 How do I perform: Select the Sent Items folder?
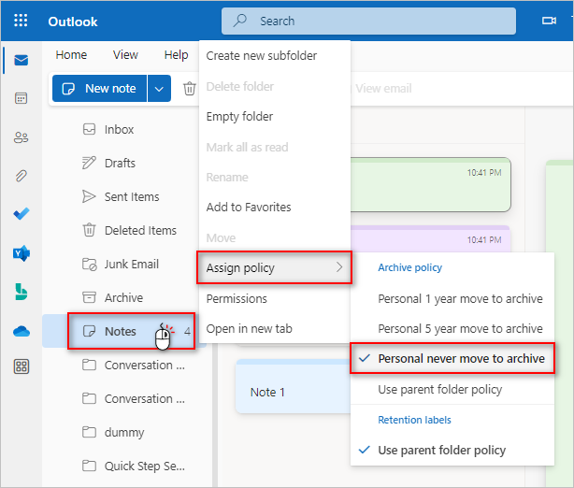coord(124,196)
